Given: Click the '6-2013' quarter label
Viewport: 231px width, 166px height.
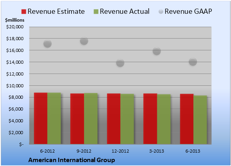Looking at the screenshot, I should 193,151.
